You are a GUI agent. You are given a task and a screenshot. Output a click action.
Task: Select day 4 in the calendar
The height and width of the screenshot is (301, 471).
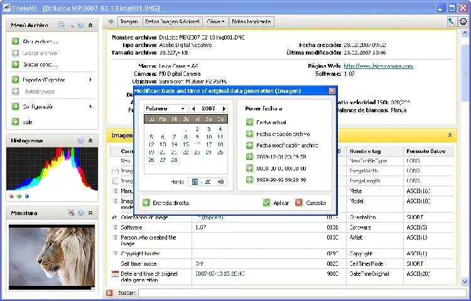point(220,129)
